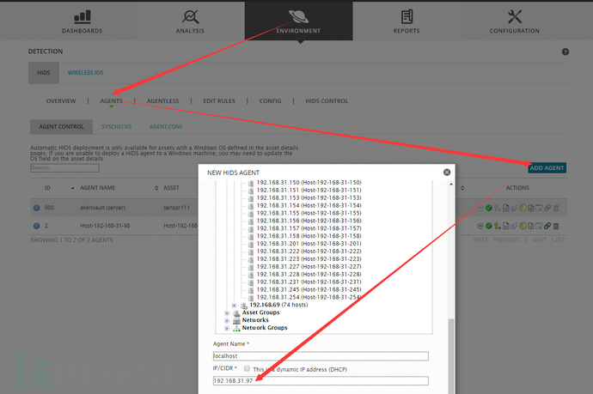
Task: Sort table by Agent Name column
Action: coord(98,188)
